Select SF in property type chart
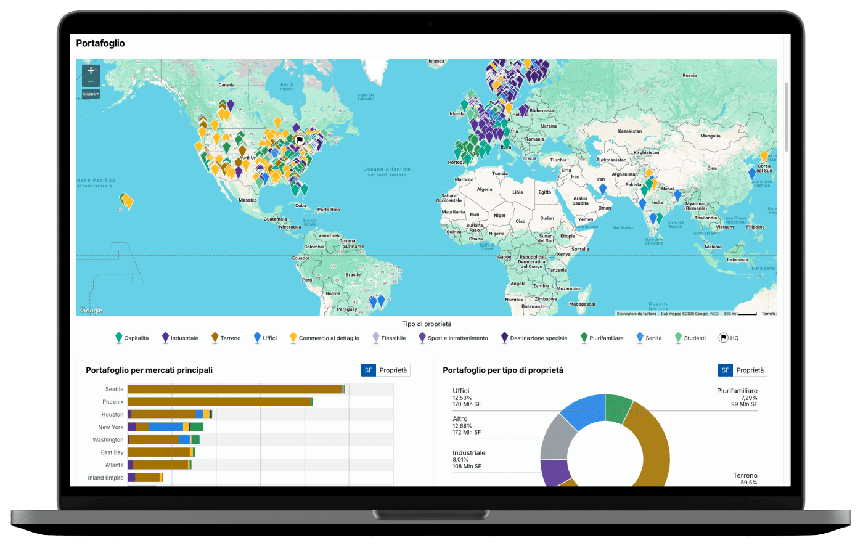This screenshot has width=863, height=551. coord(725,370)
